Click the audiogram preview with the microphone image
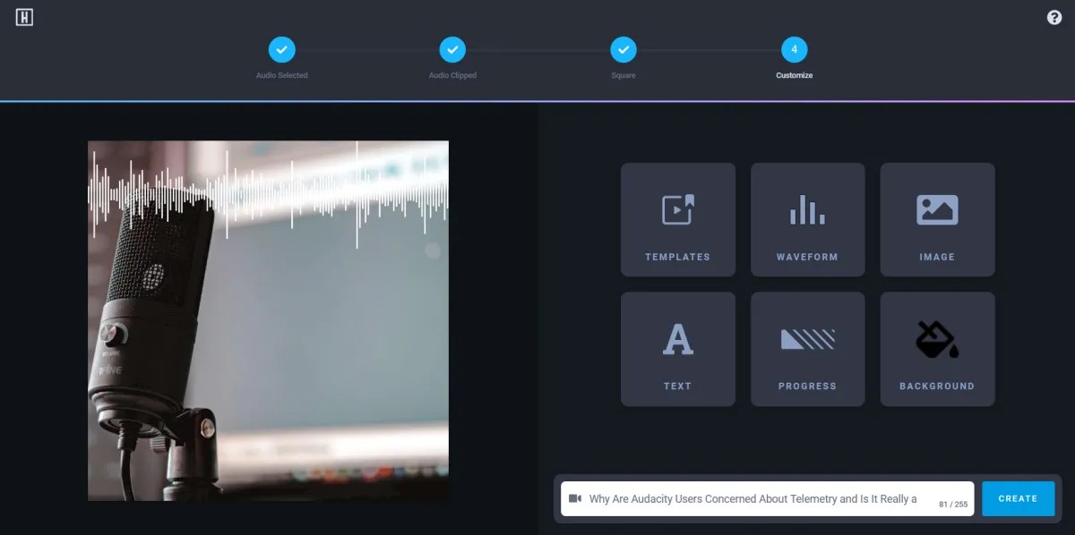The height and width of the screenshot is (535, 1075). (x=268, y=318)
